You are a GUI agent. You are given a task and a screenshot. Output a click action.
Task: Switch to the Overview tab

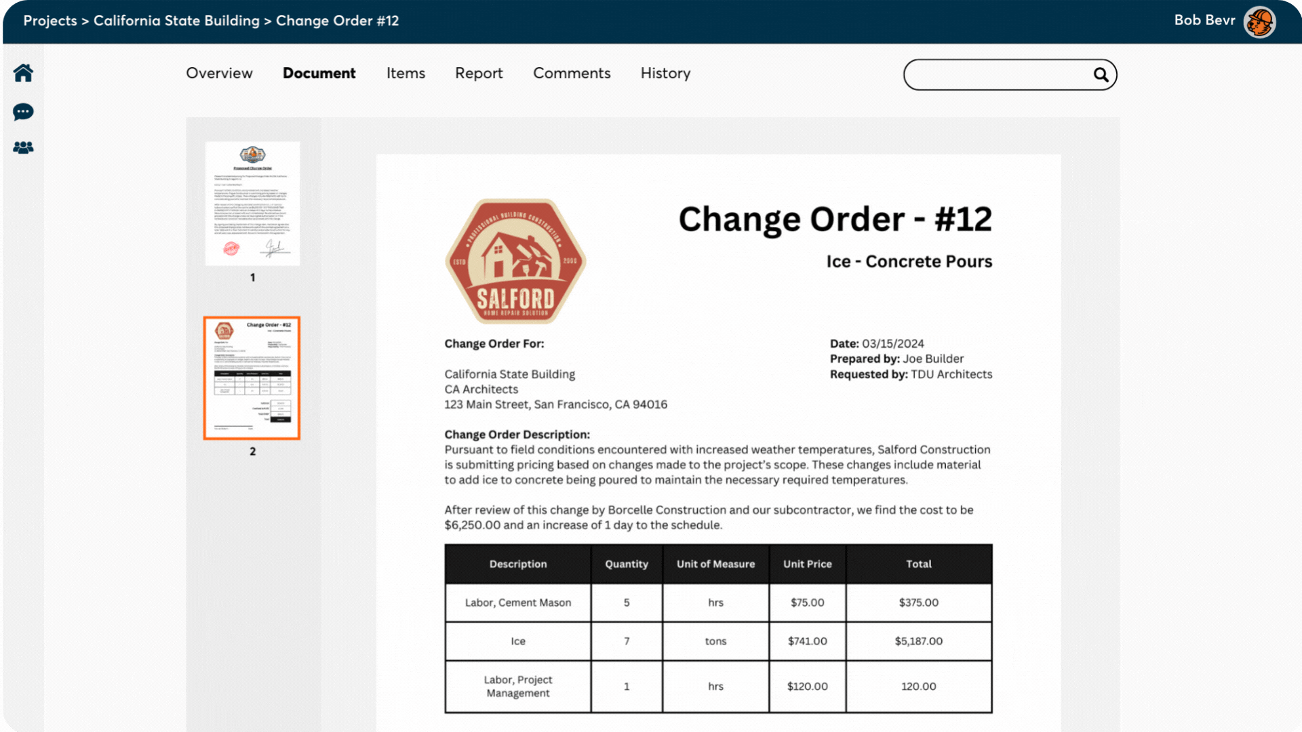point(219,73)
